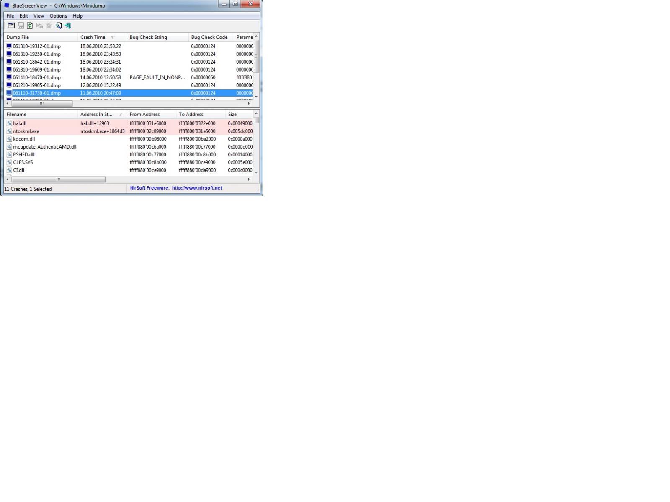
Task: Click the Save Selected Items floppy icon
Action: [x=21, y=26]
